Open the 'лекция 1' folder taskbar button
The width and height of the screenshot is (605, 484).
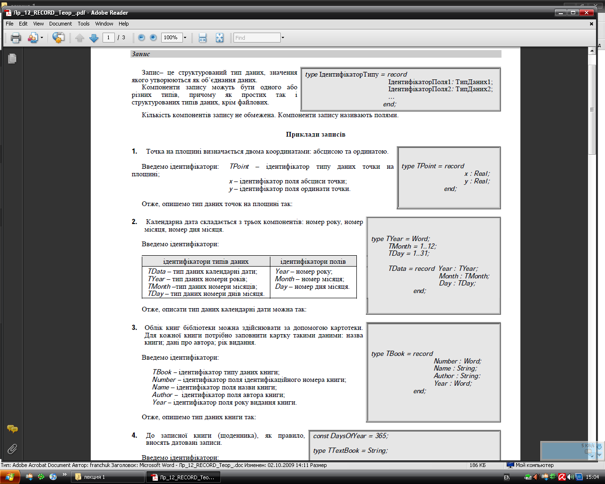pos(108,477)
